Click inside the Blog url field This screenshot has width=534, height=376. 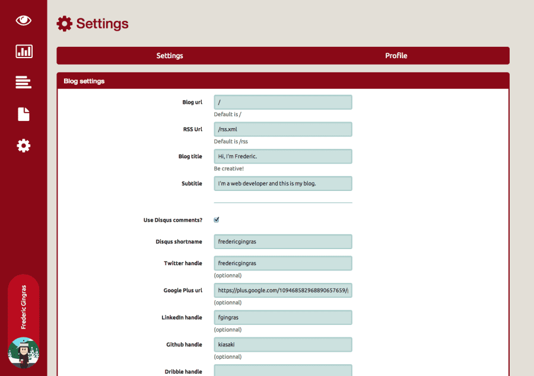click(283, 101)
